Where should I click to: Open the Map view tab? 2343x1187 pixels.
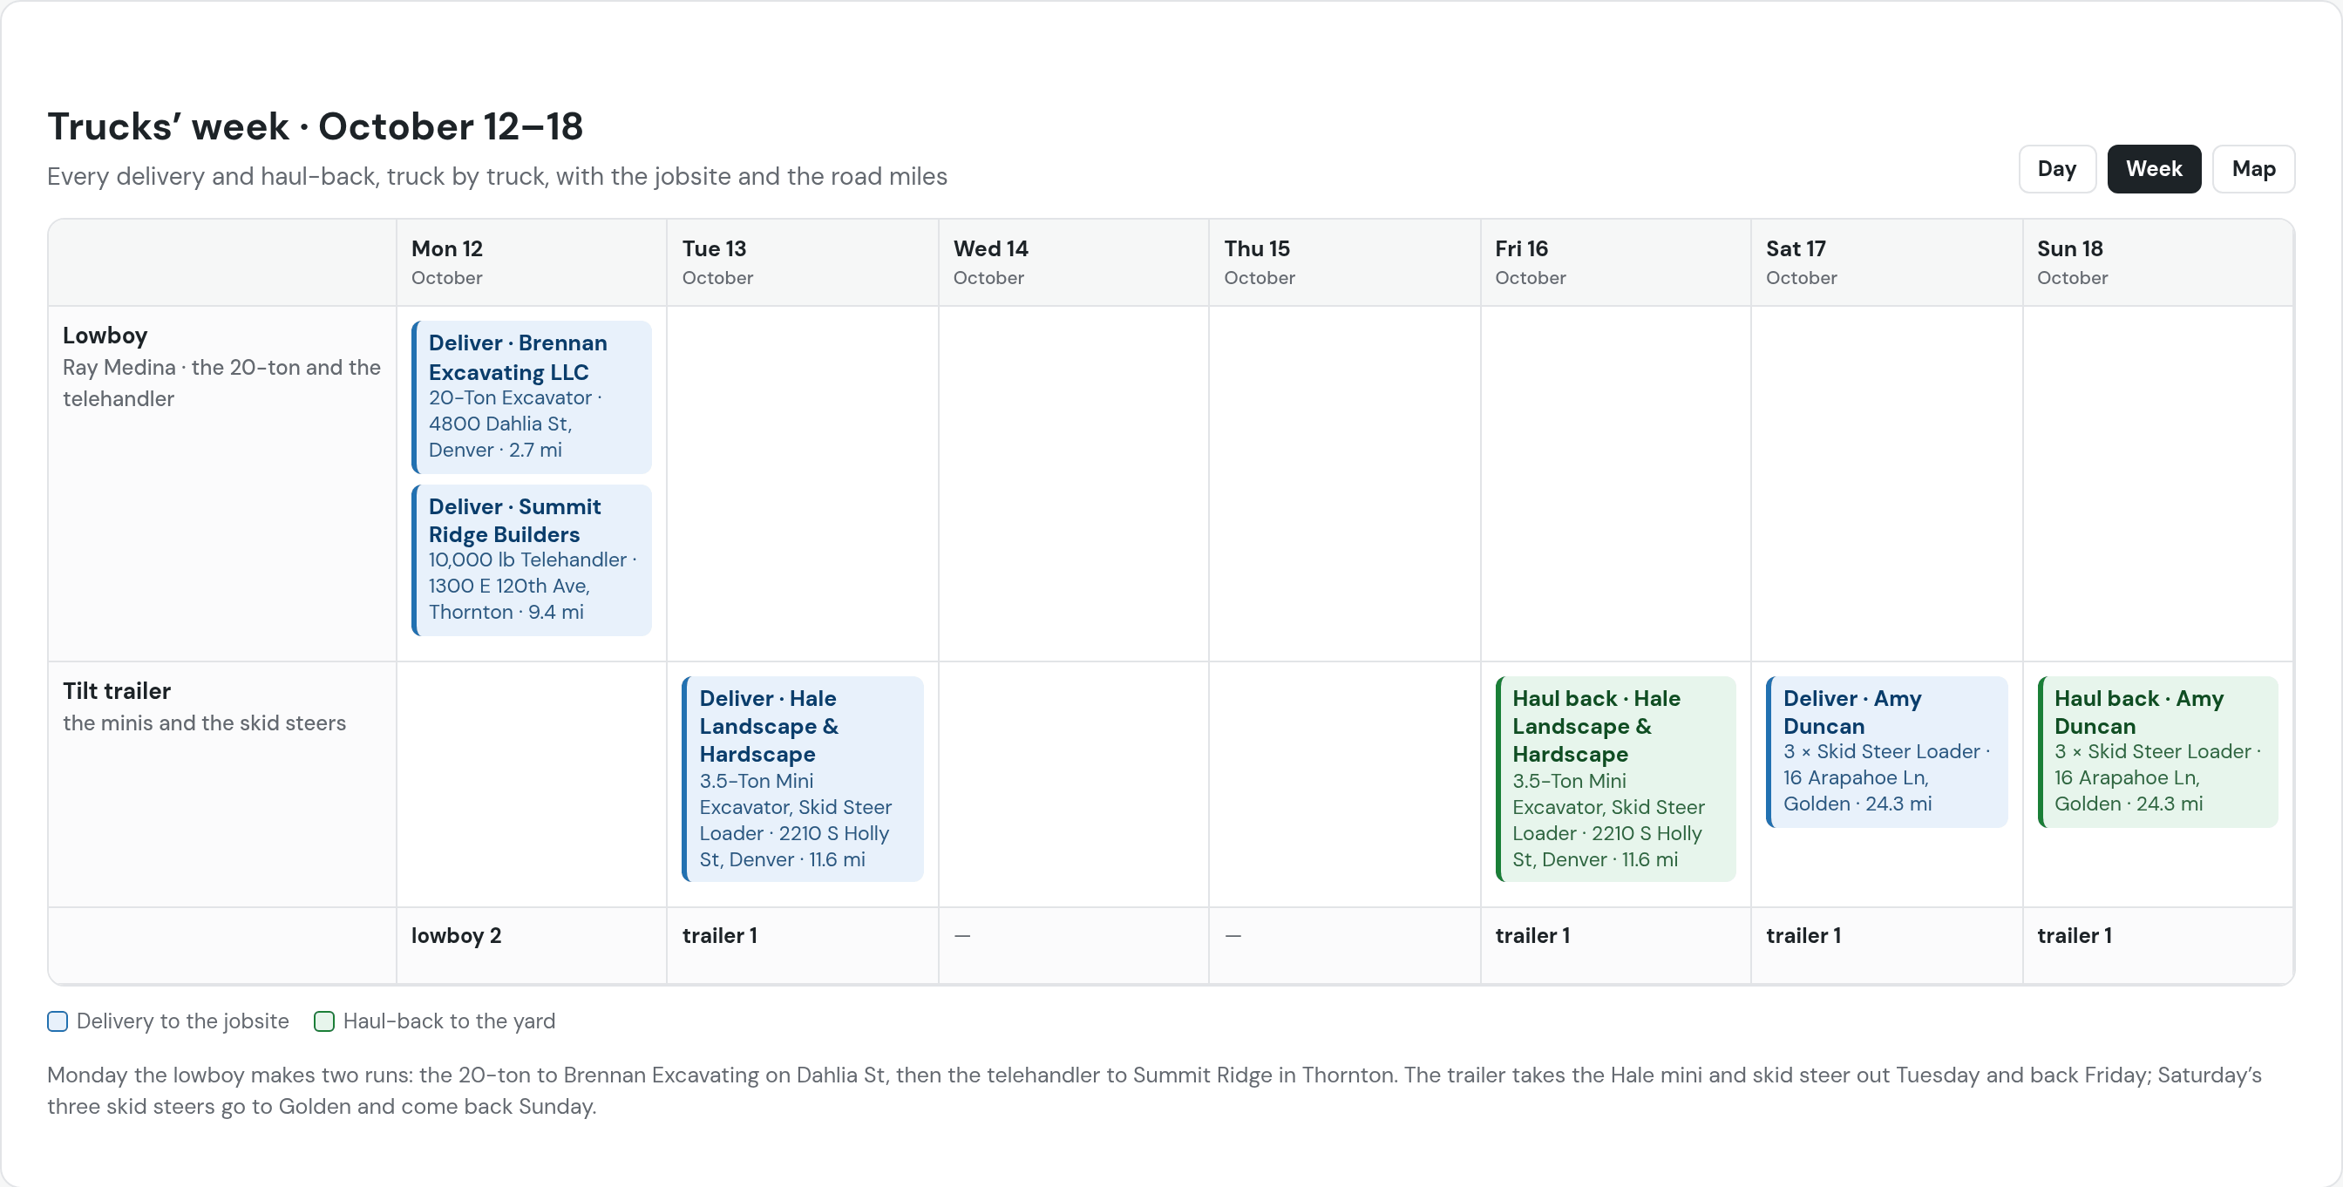click(2253, 169)
